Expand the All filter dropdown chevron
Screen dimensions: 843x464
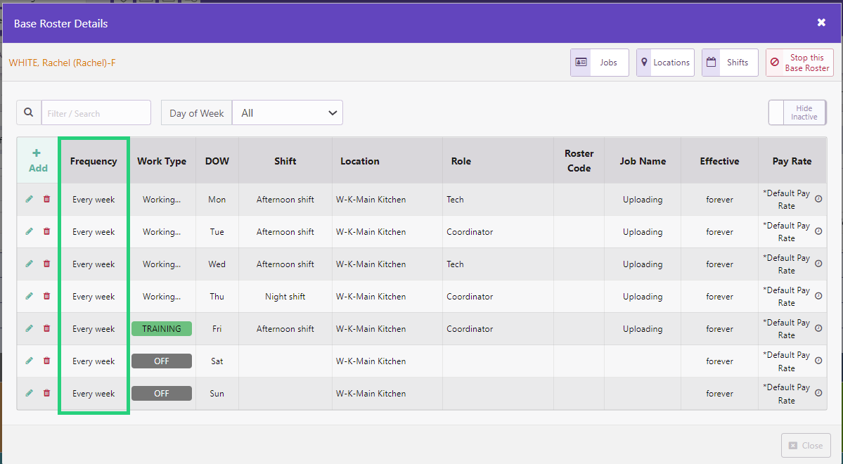(x=332, y=112)
